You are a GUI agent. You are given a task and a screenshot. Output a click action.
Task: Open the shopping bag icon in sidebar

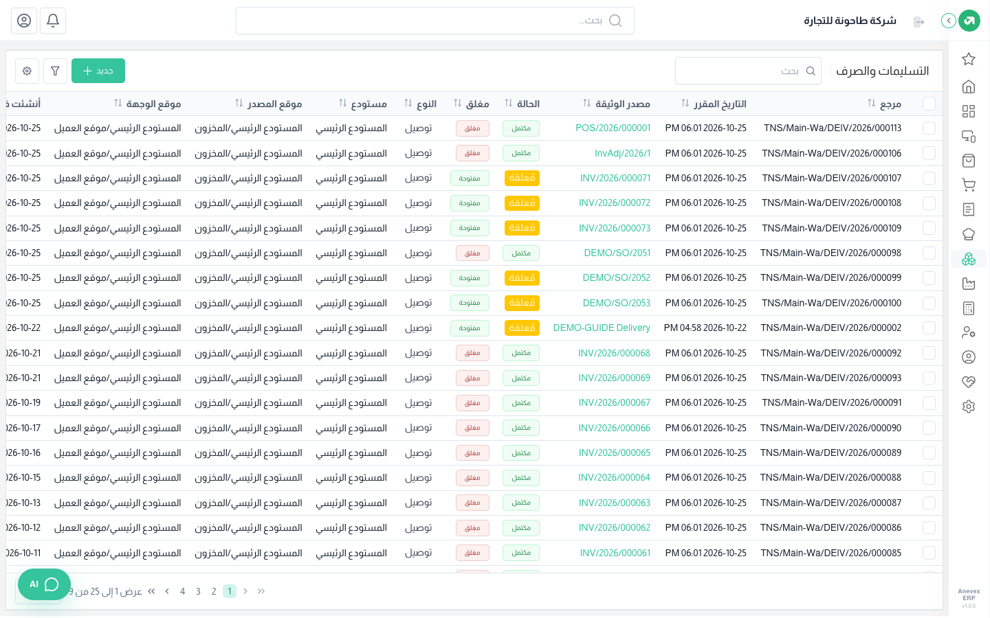tap(969, 161)
